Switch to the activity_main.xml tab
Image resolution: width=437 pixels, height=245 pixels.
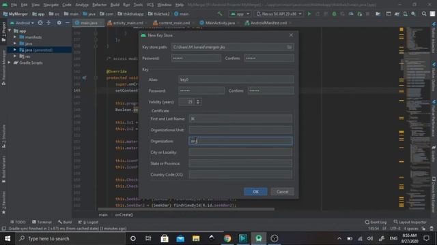click(x=125, y=22)
